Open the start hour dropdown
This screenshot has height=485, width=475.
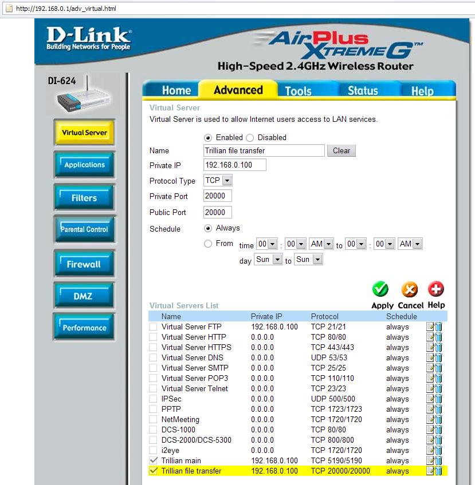[267, 244]
